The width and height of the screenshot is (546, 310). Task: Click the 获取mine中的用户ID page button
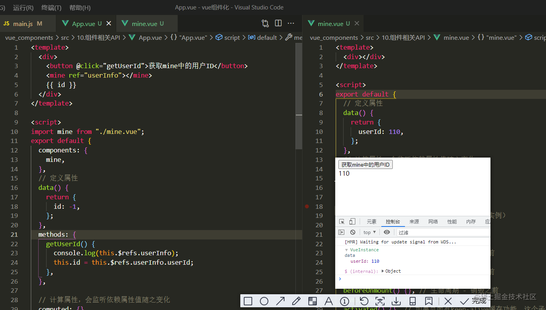click(x=365, y=165)
